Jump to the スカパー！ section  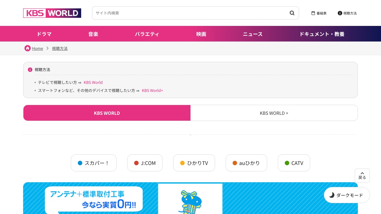(94, 163)
